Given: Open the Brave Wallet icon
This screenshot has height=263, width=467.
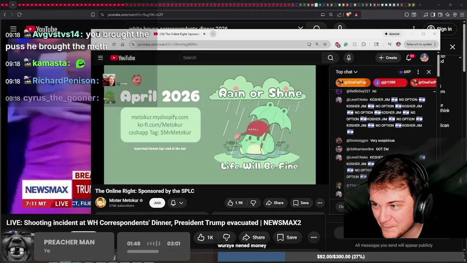Looking at the screenshot, I should 440,15.
